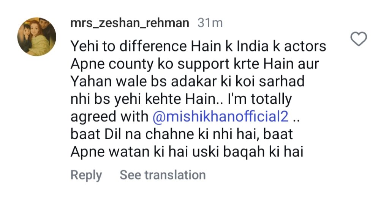Click the word 'India' in the comment

click(x=245, y=47)
